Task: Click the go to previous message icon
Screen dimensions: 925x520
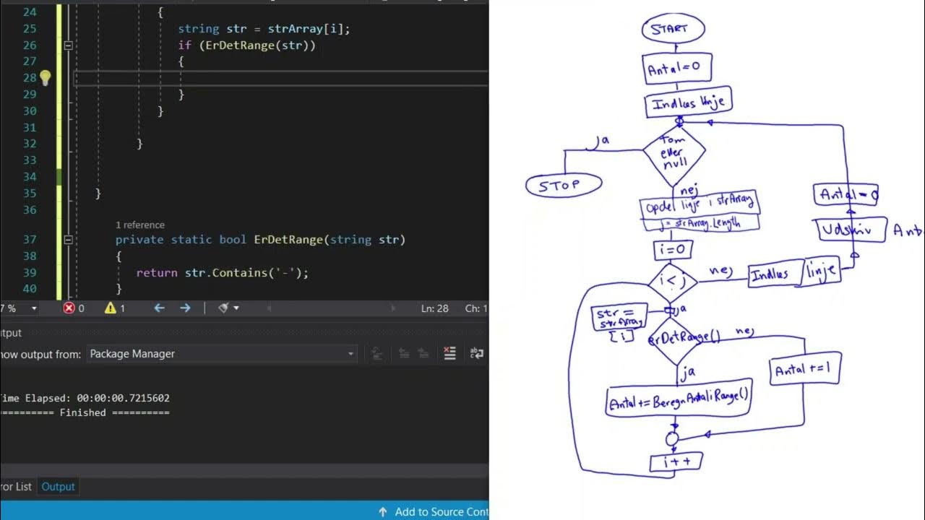Action: click(404, 353)
